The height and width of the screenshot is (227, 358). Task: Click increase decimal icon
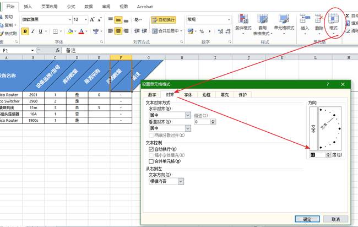[220, 31]
